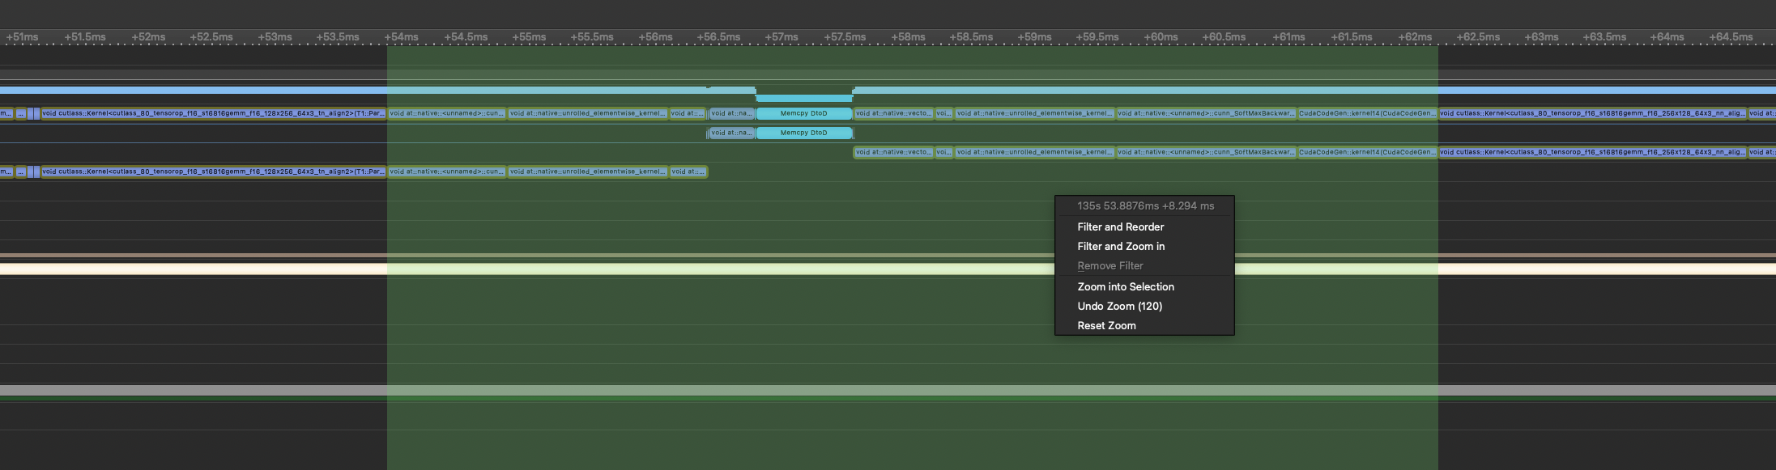Click the +51ms ruler mark

pos(22,37)
